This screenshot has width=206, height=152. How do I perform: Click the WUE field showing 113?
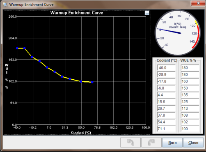point(190,108)
